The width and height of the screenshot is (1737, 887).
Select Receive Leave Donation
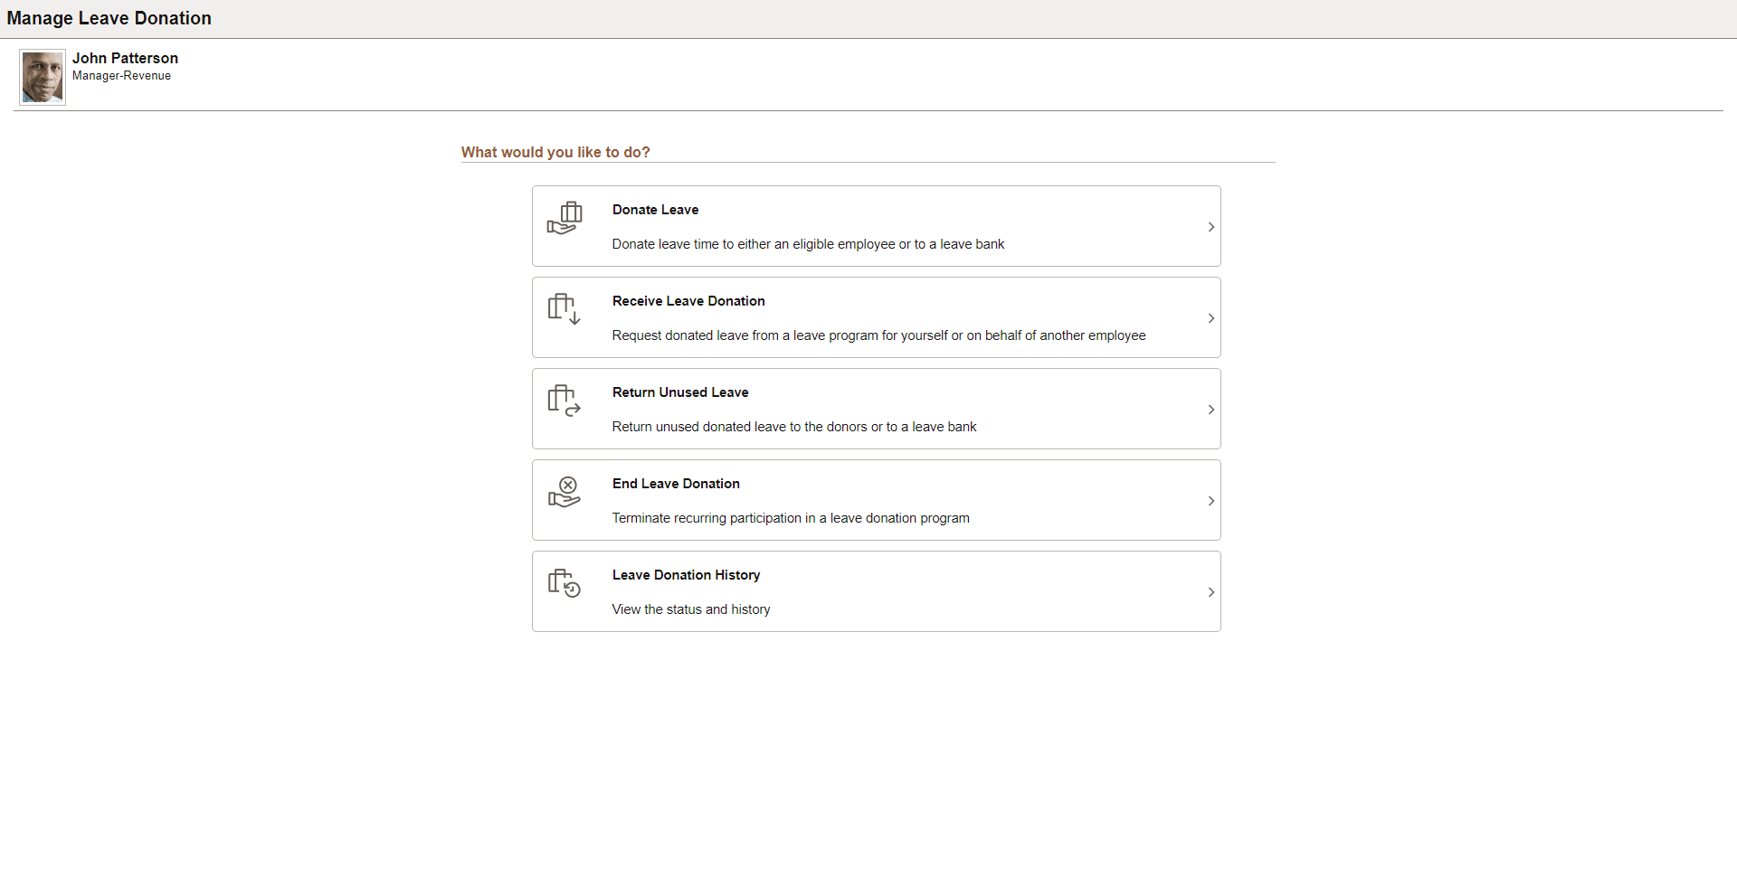click(688, 300)
